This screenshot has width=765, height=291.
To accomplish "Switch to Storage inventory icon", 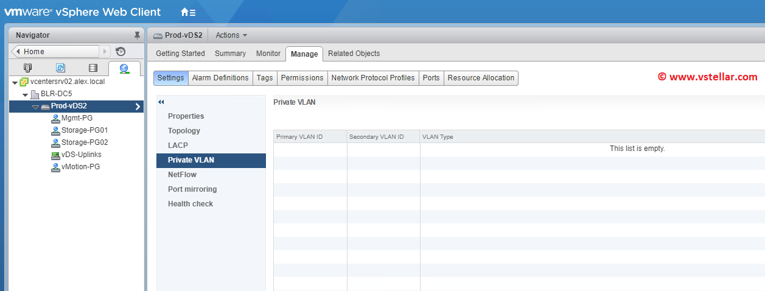I will (x=93, y=68).
